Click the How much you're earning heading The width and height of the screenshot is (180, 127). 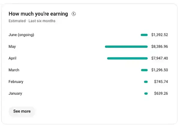click(x=38, y=14)
